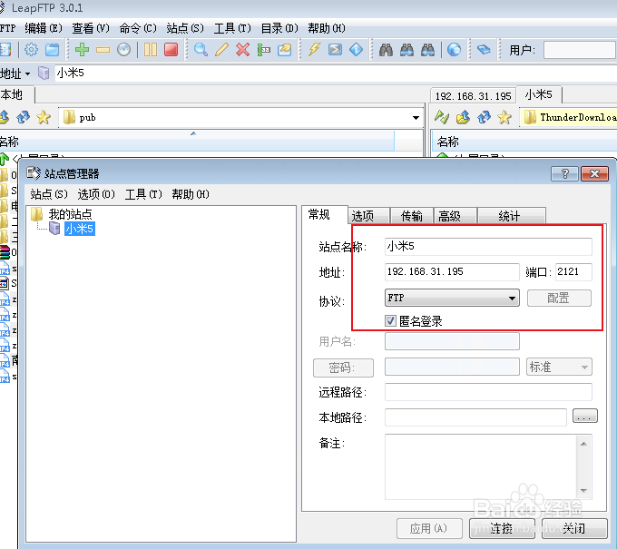Open 命令(C) menu in main window
The image size is (617, 549).
138,28
